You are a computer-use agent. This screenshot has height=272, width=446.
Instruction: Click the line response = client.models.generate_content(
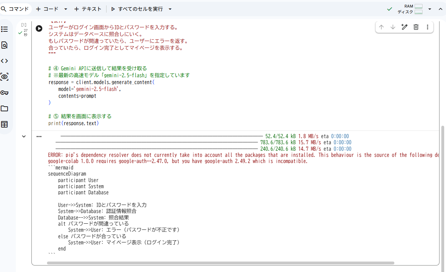pyautogui.click(x=101, y=82)
